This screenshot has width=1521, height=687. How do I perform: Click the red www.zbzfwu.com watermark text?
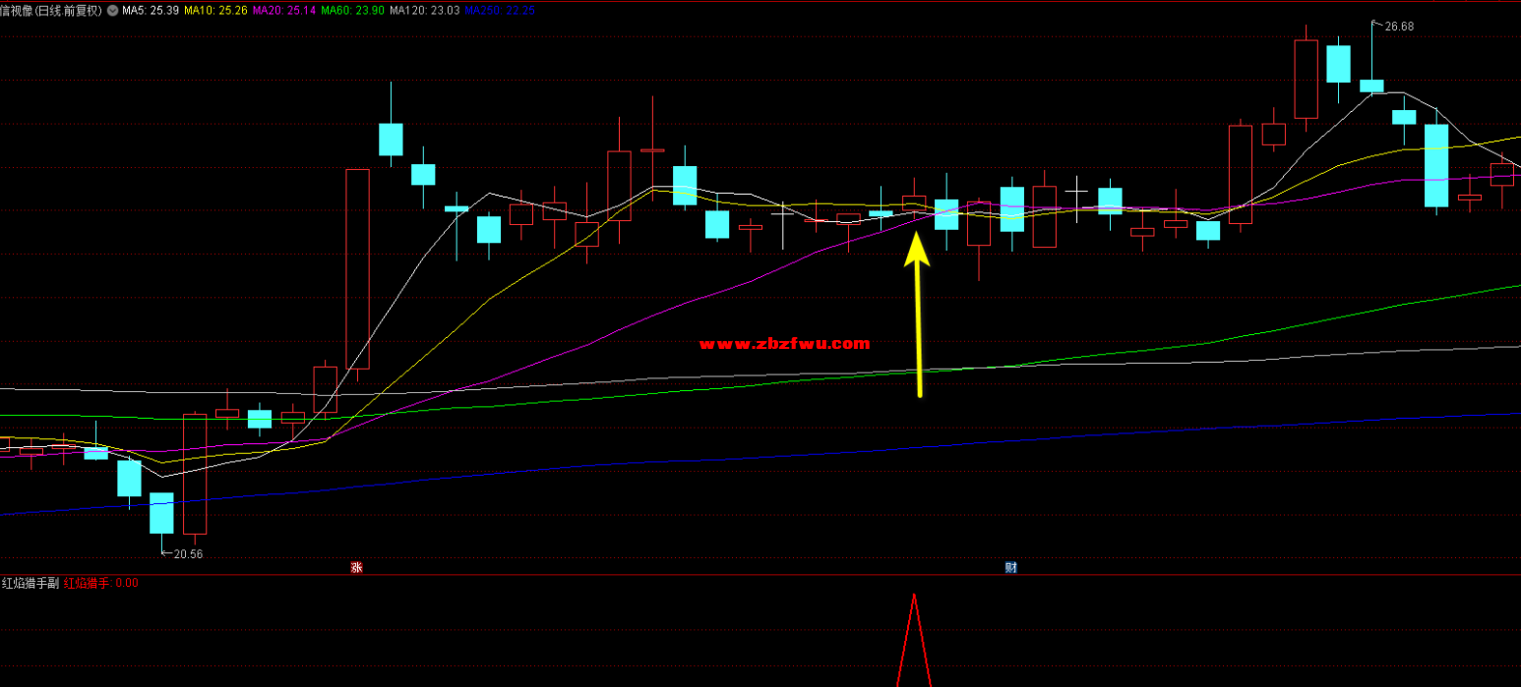click(784, 344)
